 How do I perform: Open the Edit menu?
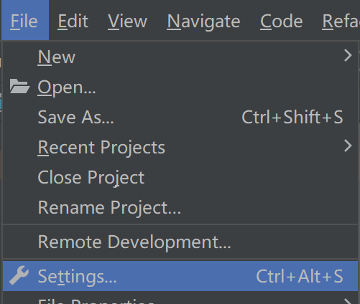tap(73, 22)
